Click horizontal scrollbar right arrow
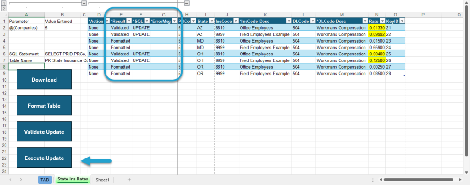 (461, 180)
